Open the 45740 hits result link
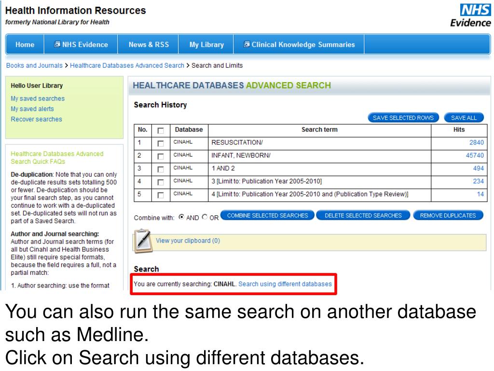494x371 pixels. pyautogui.click(x=475, y=155)
